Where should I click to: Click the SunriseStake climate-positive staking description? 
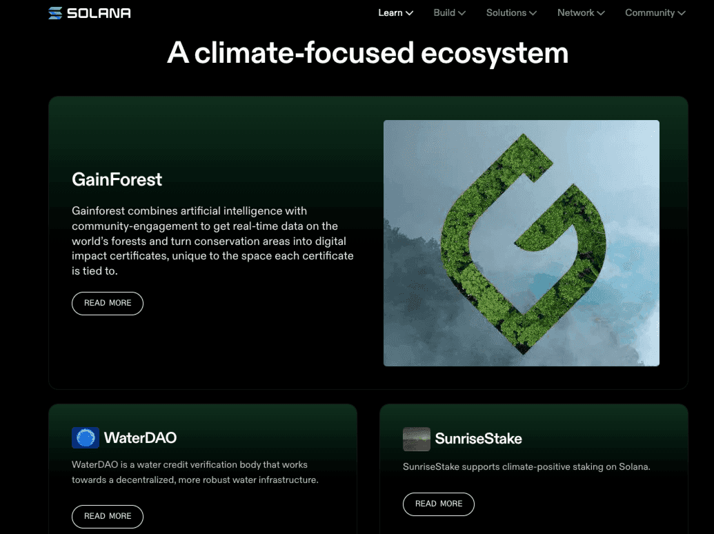(526, 467)
